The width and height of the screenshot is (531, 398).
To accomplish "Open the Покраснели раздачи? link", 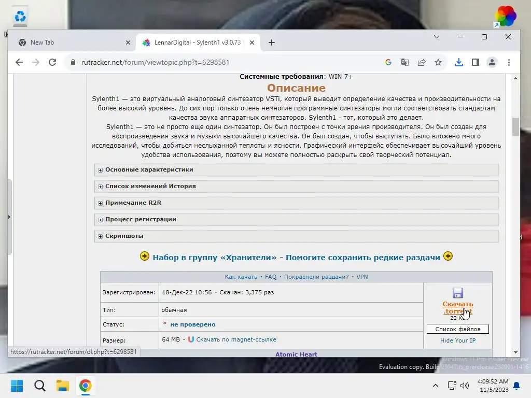I will click(316, 277).
